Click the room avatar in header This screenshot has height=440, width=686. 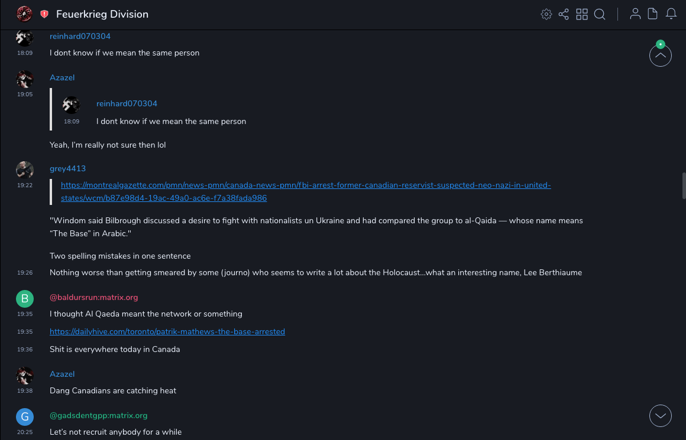(24, 14)
